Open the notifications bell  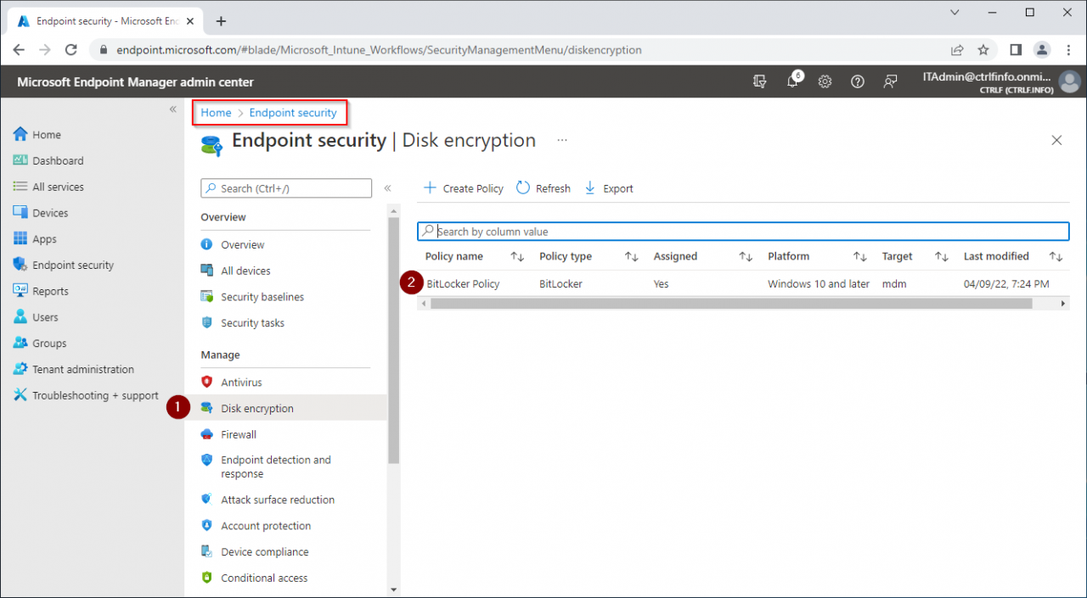792,81
